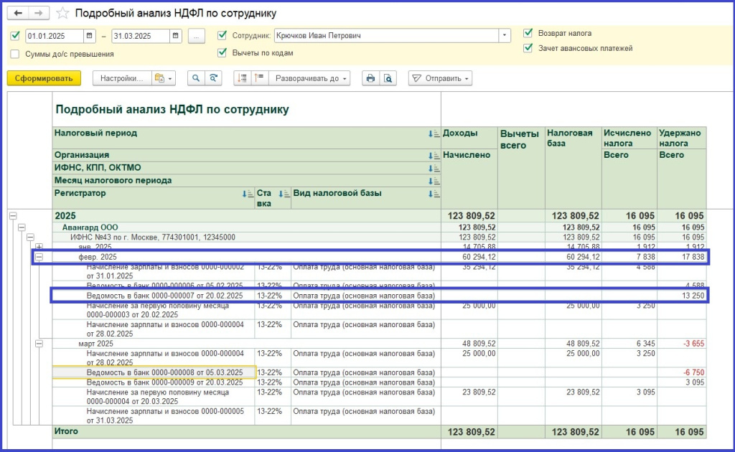Click the print icon in toolbar
Viewport: 735px width, 452px height.
pyautogui.click(x=370, y=78)
